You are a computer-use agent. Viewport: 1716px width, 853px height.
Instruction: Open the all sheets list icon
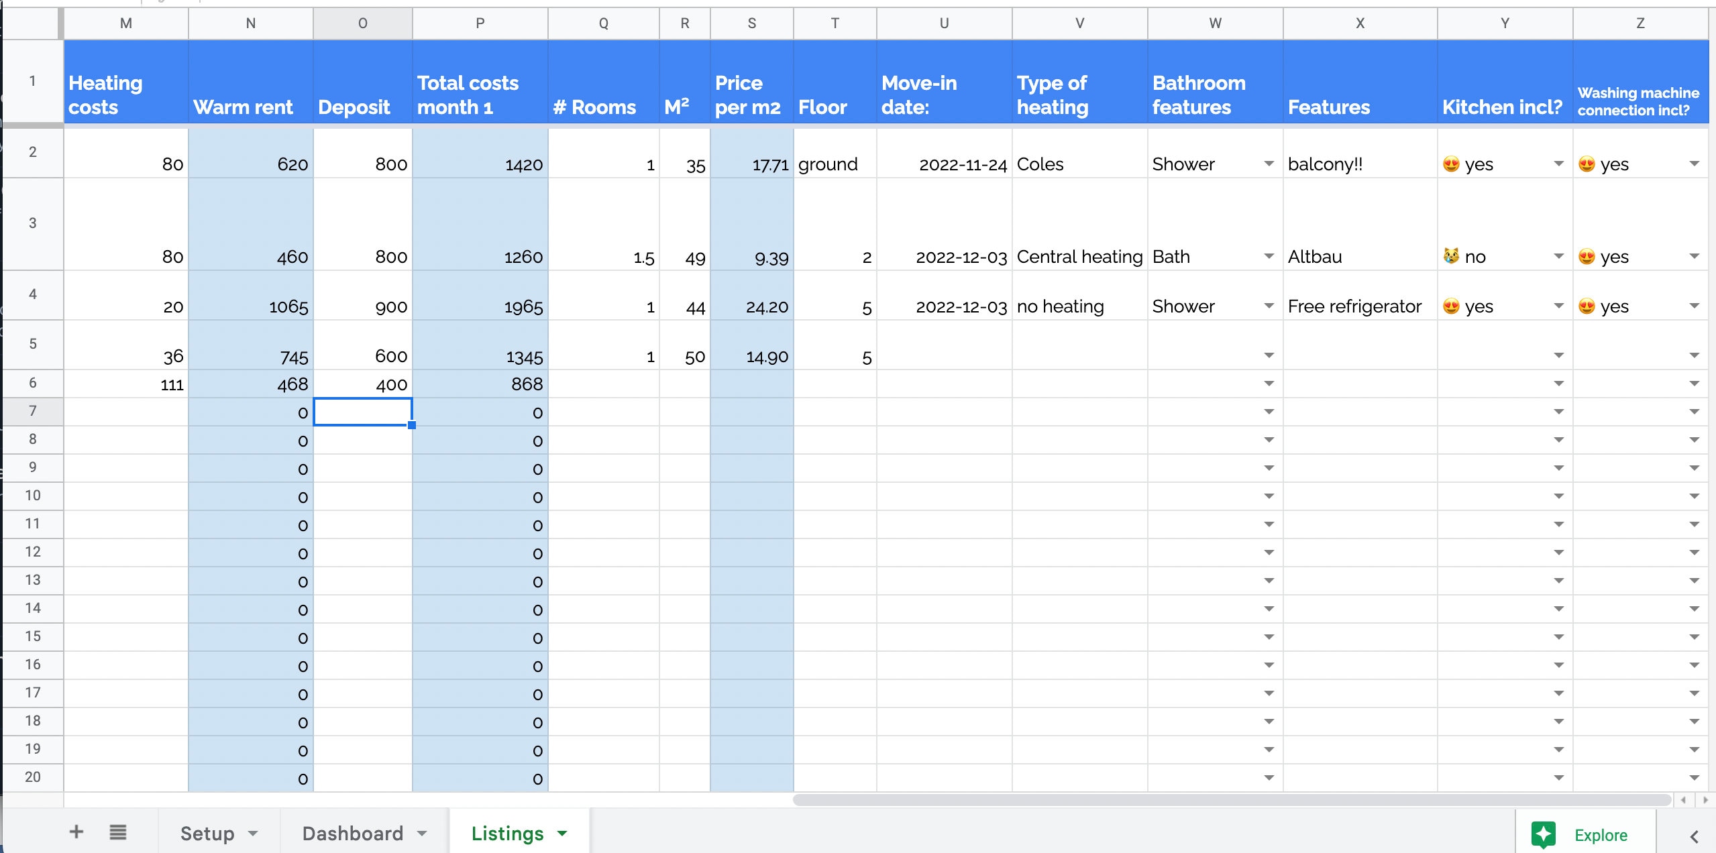pyautogui.click(x=118, y=832)
